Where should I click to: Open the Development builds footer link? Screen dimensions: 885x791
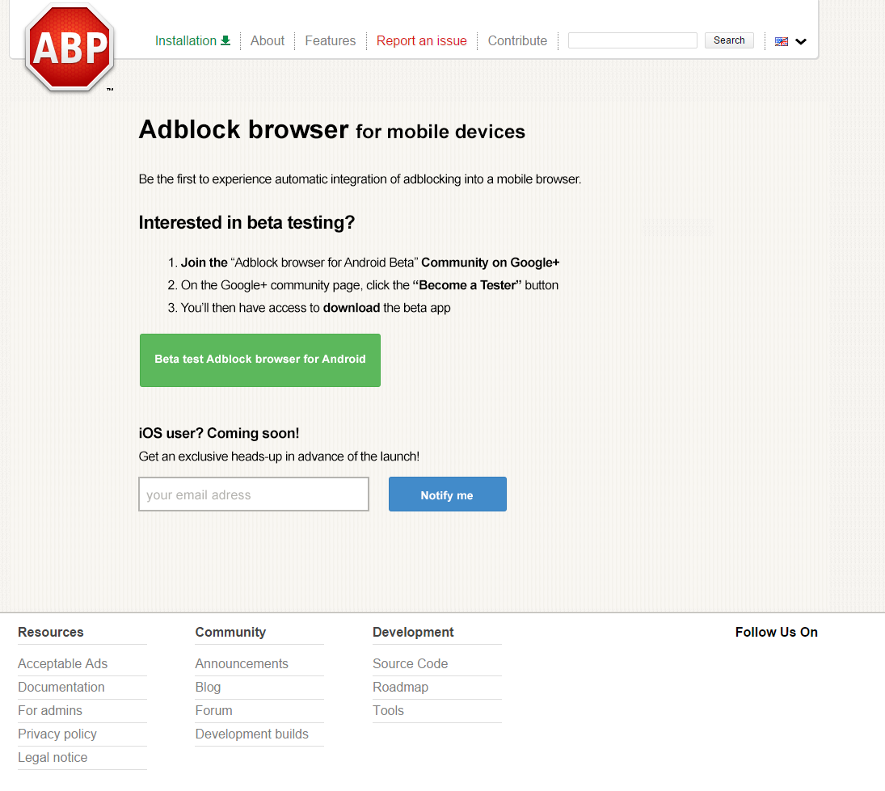click(251, 734)
